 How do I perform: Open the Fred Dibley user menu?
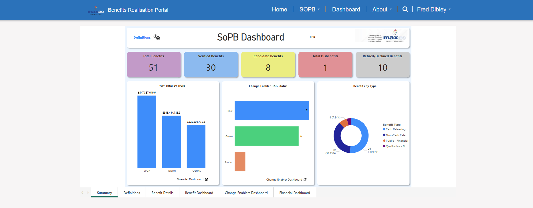(434, 9)
